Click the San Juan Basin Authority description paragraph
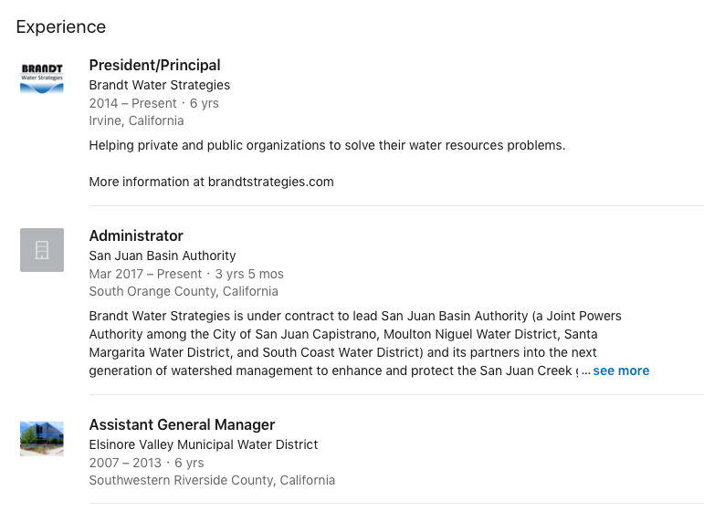704x522 pixels. 355,343
